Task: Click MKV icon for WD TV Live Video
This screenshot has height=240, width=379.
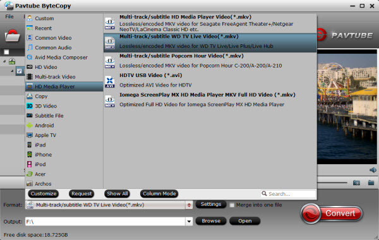Action: (110, 43)
